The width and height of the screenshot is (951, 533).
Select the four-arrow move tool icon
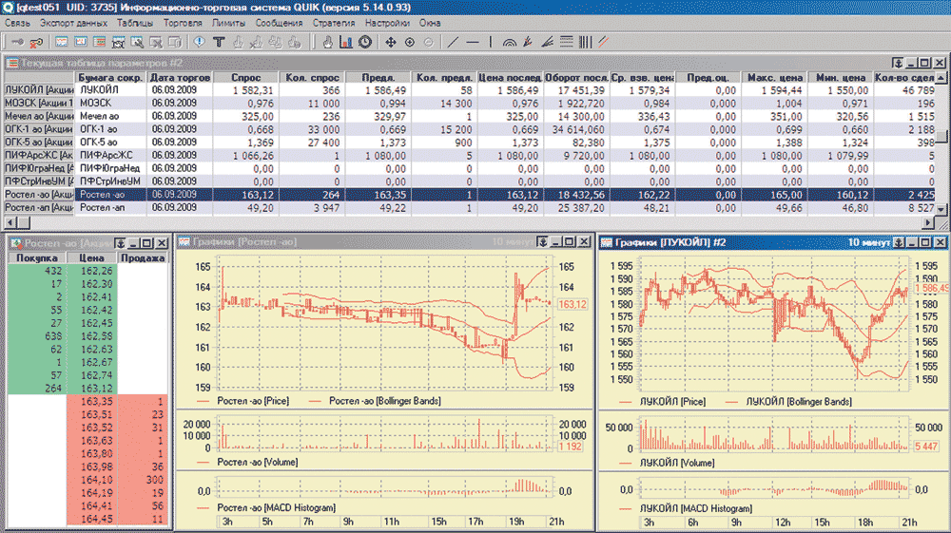coord(391,43)
